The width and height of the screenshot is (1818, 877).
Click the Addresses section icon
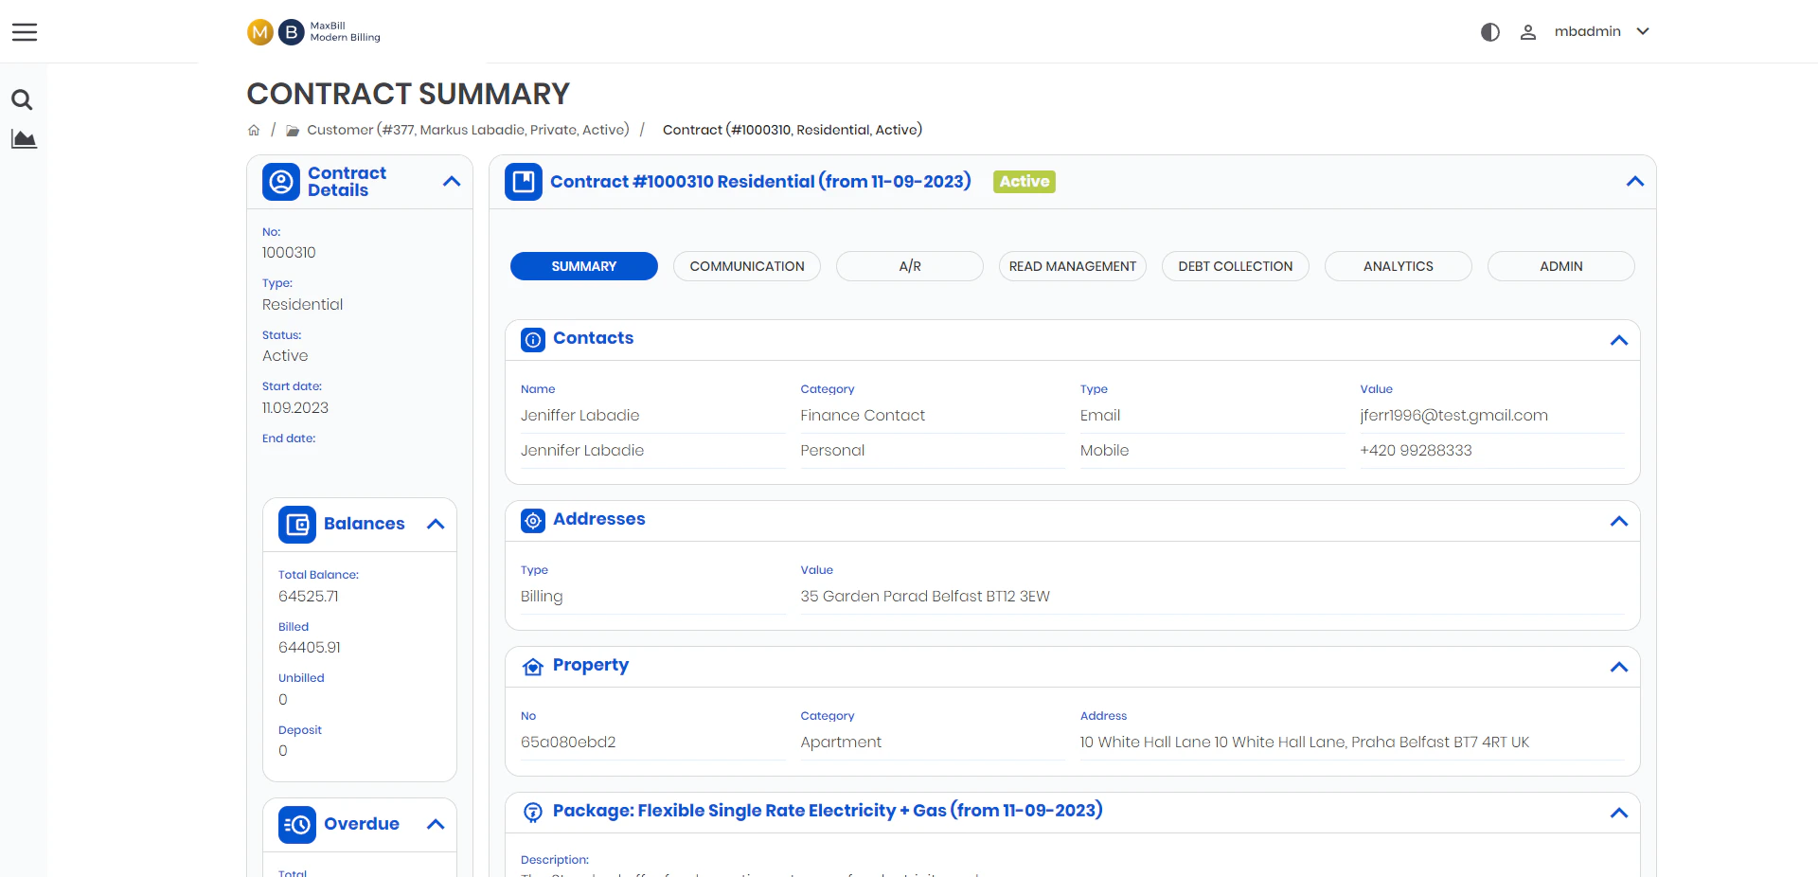click(x=532, y=521)
